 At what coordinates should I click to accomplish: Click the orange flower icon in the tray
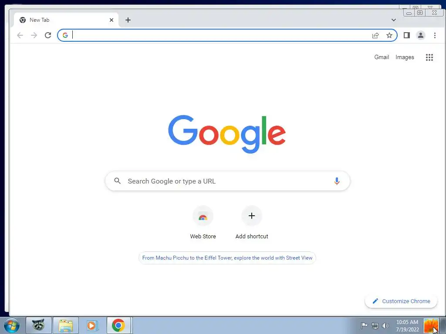(x=431, y=326)
